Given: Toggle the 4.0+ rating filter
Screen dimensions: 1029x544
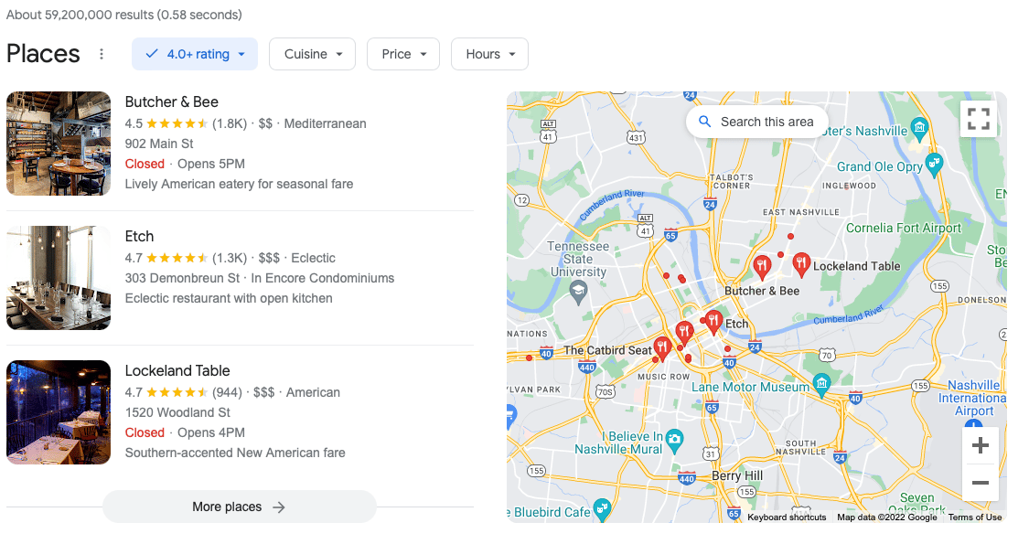Looking at the screenshot, I should [x=195, y=55].
